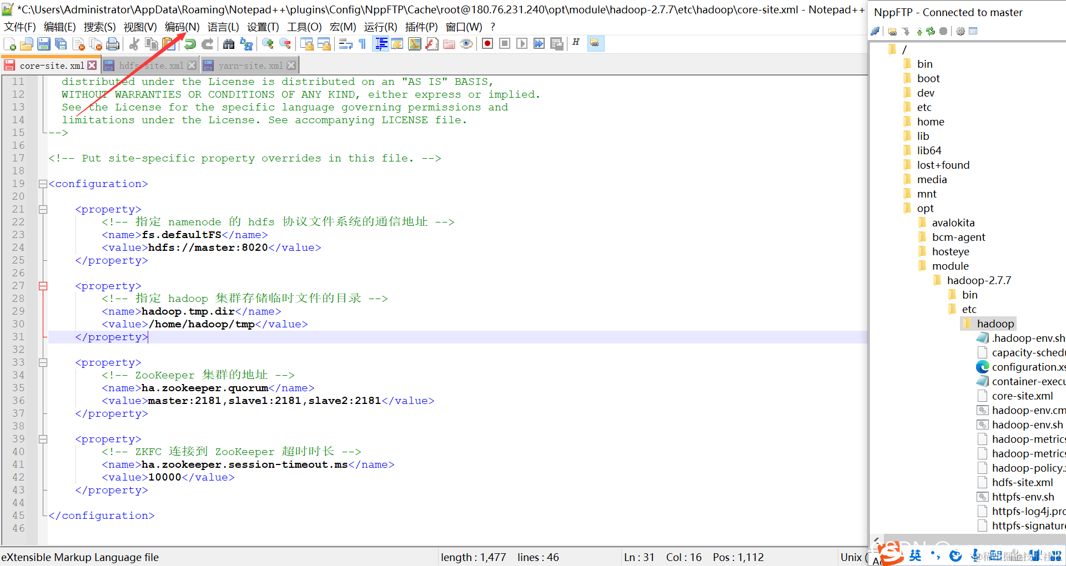Open the 文件(F) menu
This screenshot has width=1066, height=566.
(x=20, y=27)
